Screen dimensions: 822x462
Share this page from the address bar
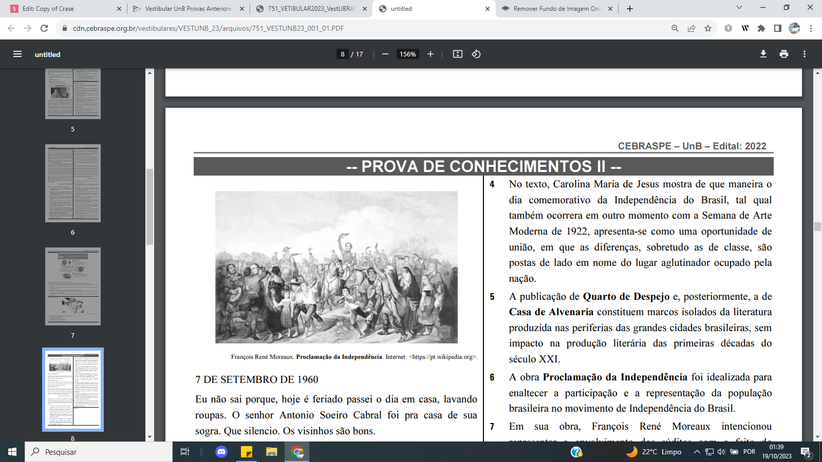692,28
